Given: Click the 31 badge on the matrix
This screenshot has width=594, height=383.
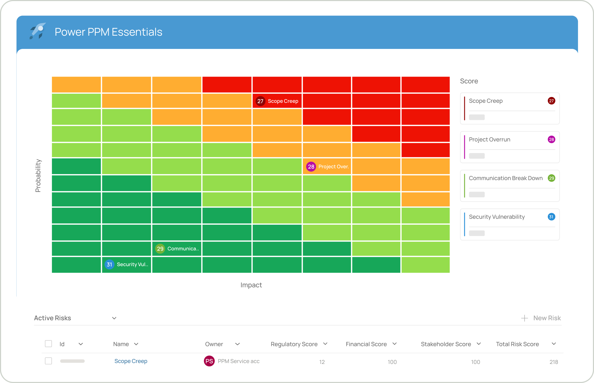Looking at the screenshot, I should (x=110, y=264).
